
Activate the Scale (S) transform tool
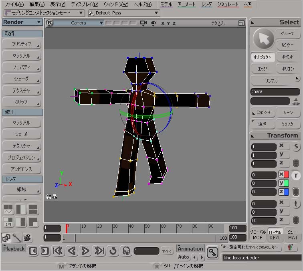296,147
